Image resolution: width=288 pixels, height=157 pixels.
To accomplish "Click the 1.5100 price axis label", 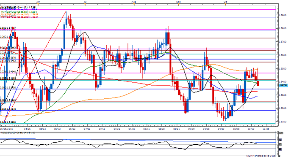I will point(282,122).
